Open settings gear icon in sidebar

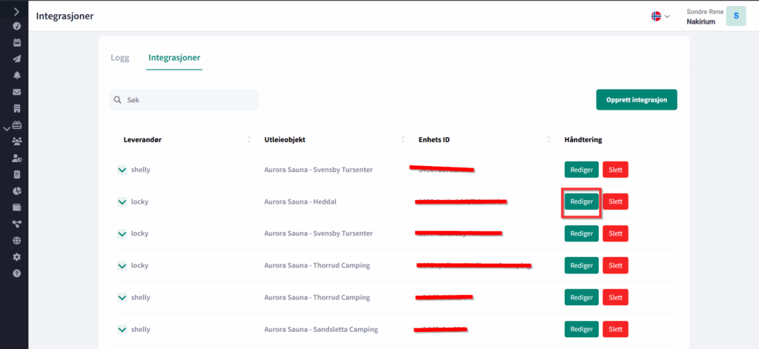(16, 256)
